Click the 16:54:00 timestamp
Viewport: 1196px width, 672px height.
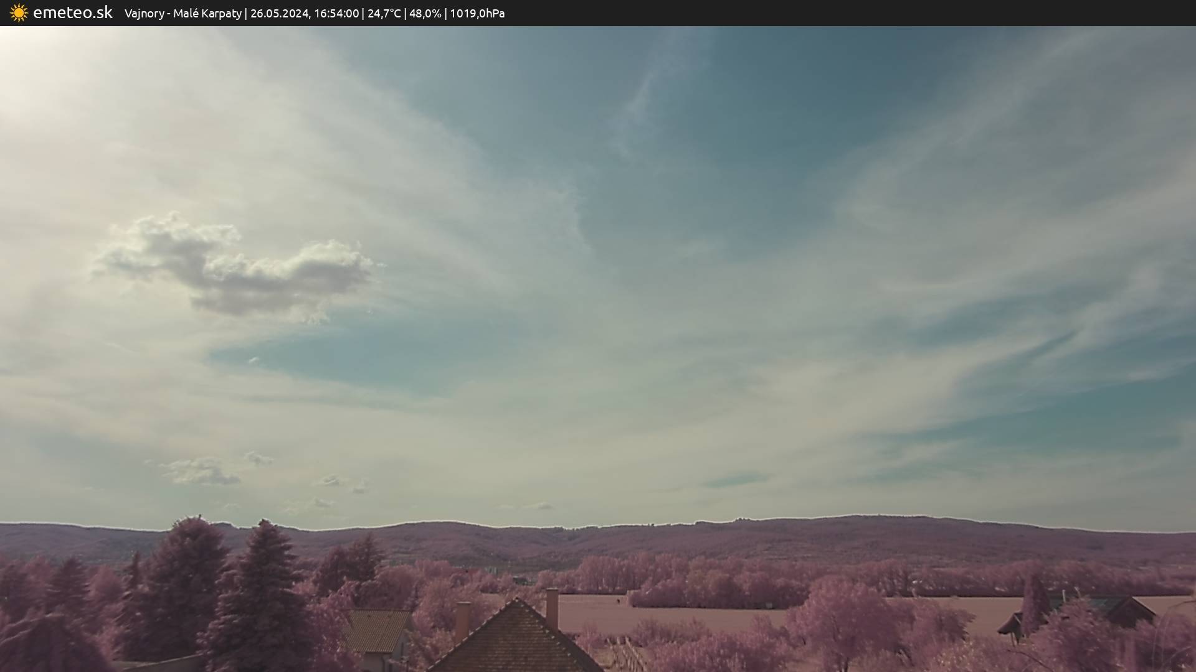(x=336, y=14)
